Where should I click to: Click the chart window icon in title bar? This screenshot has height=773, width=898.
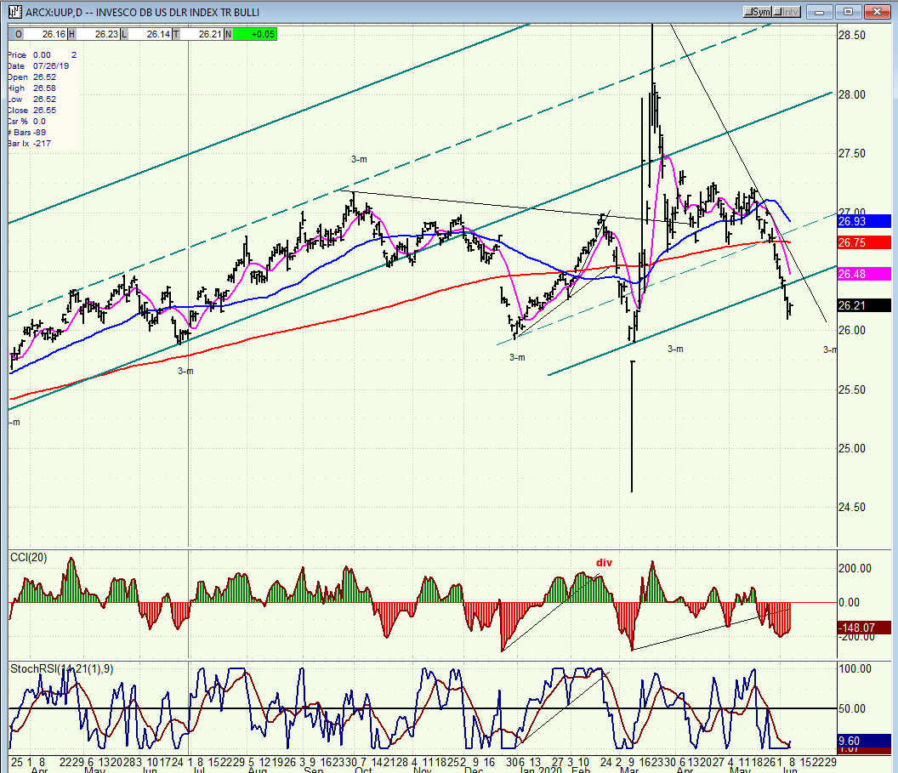coord(16,12)
